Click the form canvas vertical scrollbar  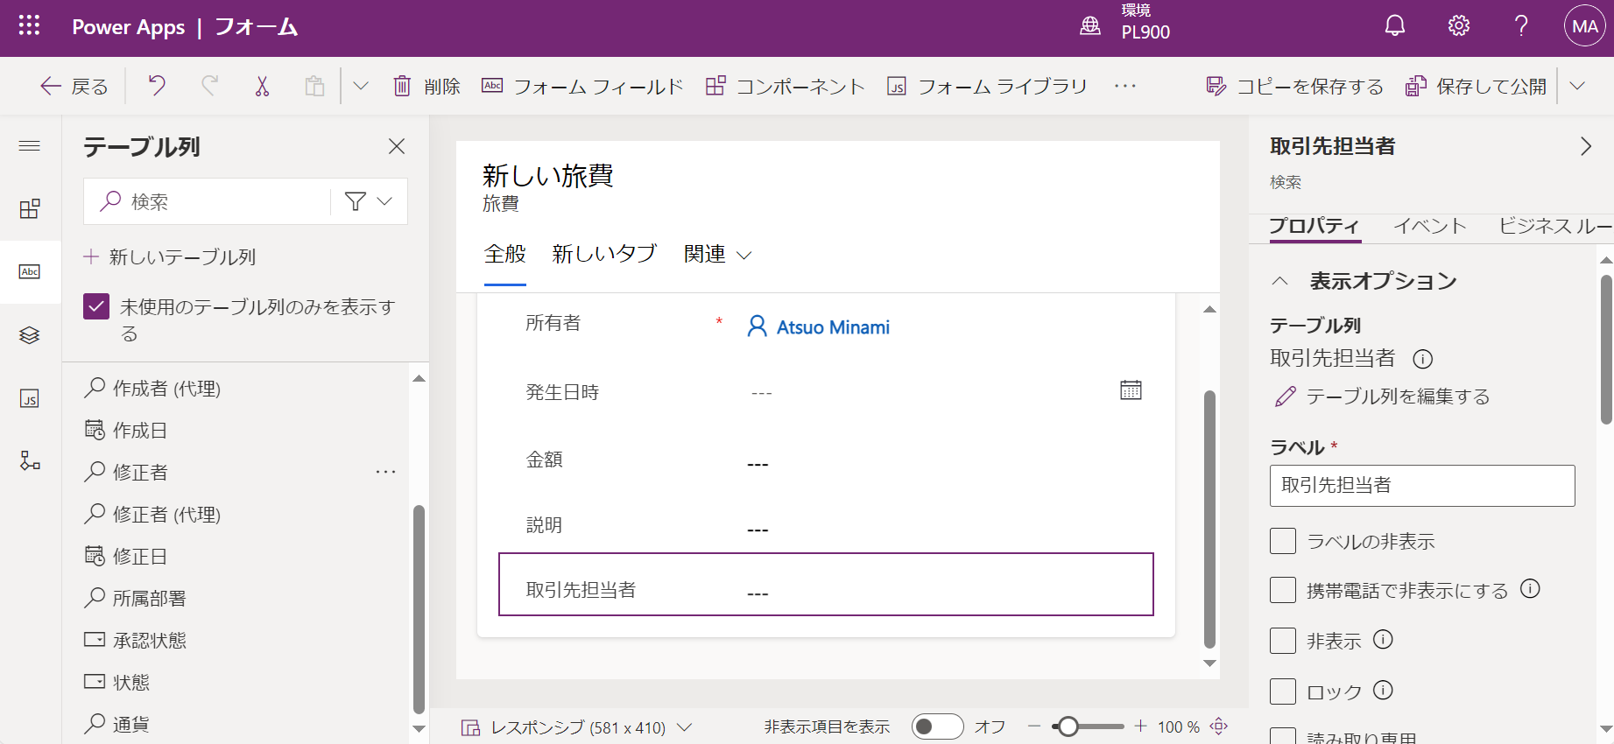1209,518
